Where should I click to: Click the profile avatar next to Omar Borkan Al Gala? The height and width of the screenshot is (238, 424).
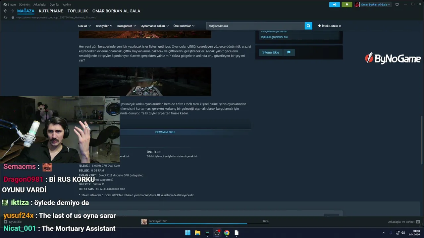point(357,5)
